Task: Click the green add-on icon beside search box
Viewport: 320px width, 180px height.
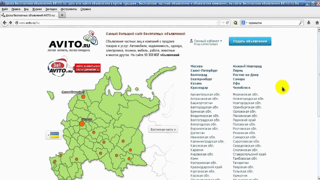Action: (235, 23)
